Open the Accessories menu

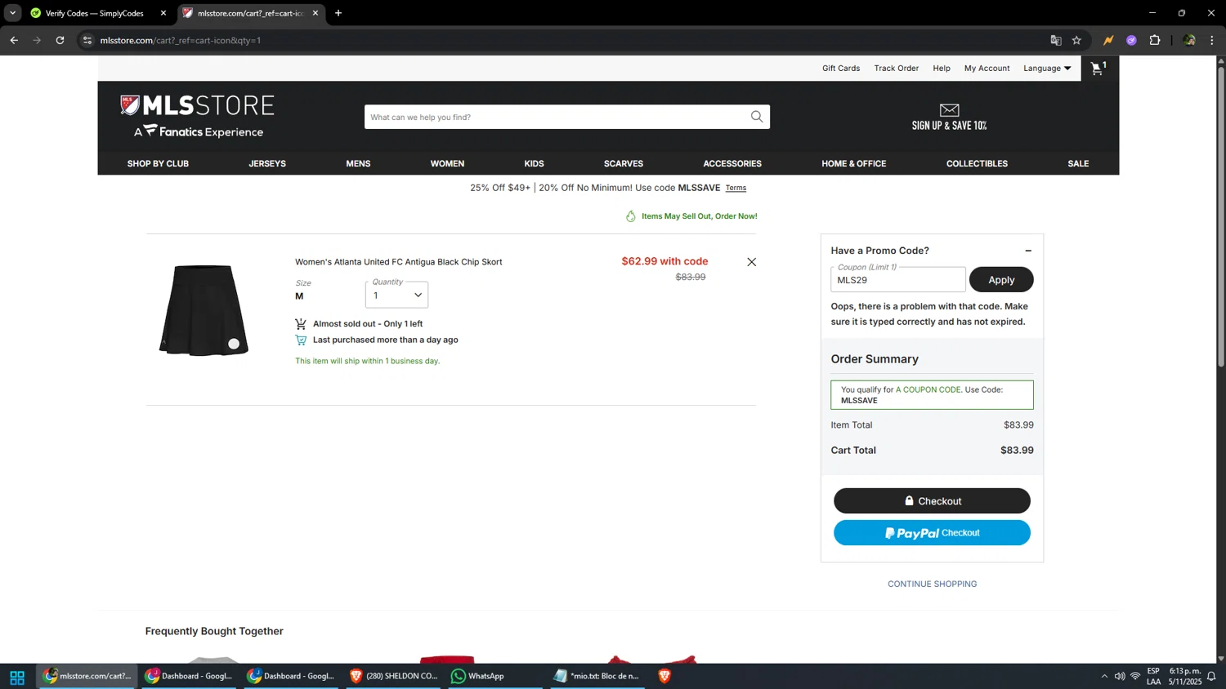732,163
